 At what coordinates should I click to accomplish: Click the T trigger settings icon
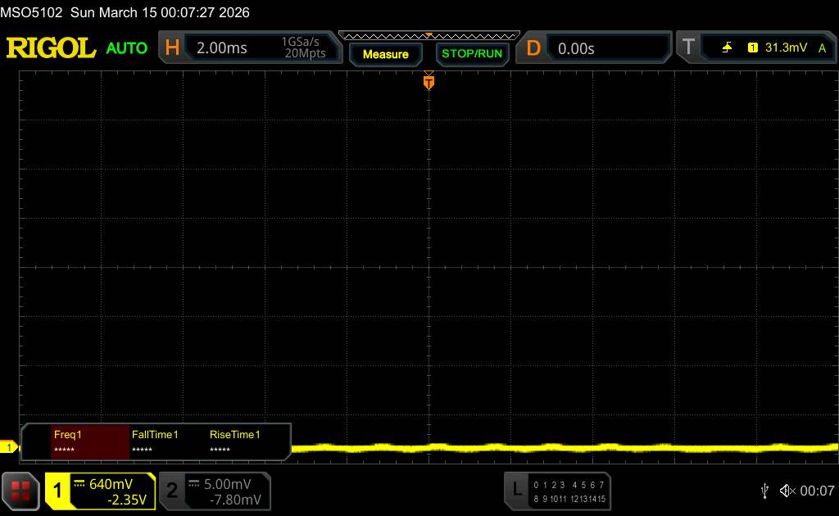(688, 48)
